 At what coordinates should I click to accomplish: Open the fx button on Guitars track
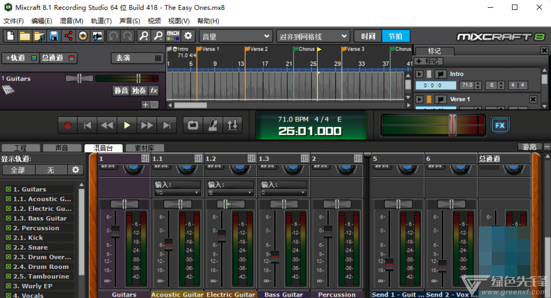point(153,91)
